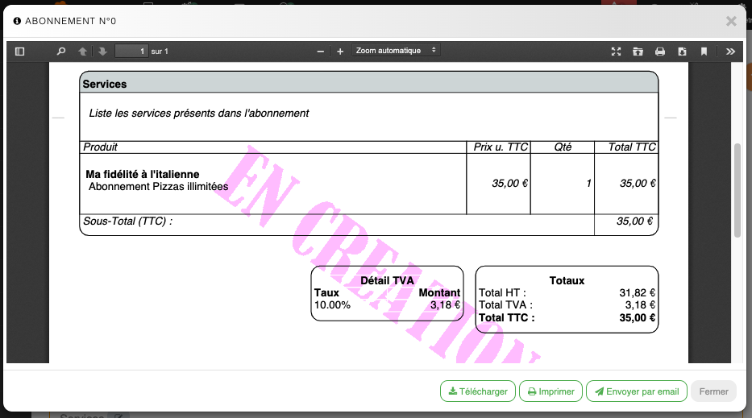Click the Imprimer button
The image size is (752, 418).
pyautogui.click(x=550, y=391)
